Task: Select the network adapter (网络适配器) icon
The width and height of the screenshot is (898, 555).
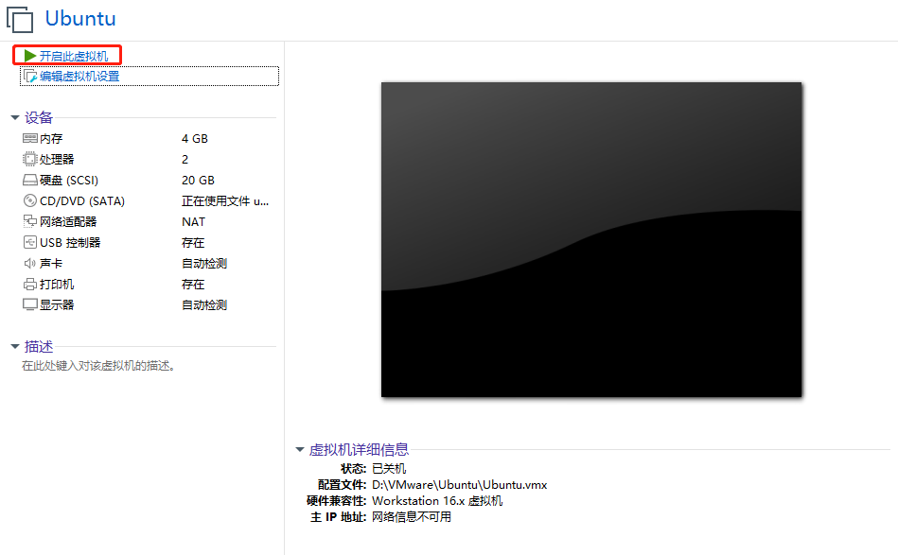Action: pos(29,221)
